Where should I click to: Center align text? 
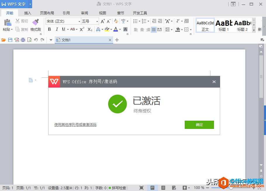[x=142, y=30]
